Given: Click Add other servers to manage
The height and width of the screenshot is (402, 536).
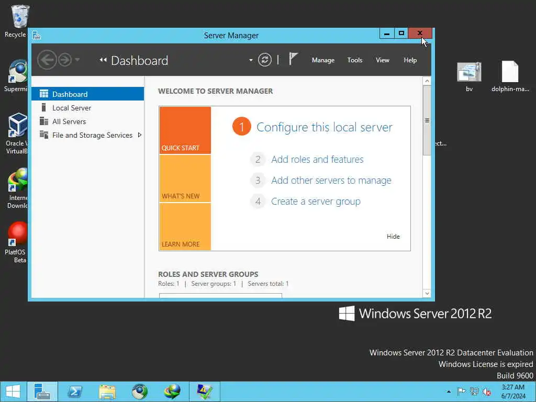Looking at the screenshot, I should coord(331,181).
